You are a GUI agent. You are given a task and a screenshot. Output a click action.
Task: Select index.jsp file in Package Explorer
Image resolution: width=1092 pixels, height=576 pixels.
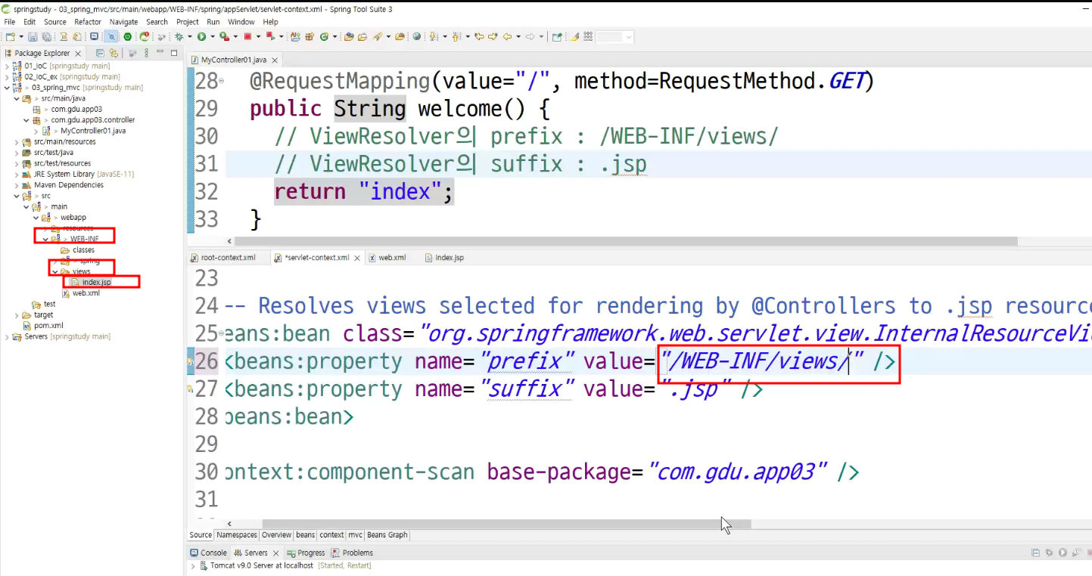96,282
